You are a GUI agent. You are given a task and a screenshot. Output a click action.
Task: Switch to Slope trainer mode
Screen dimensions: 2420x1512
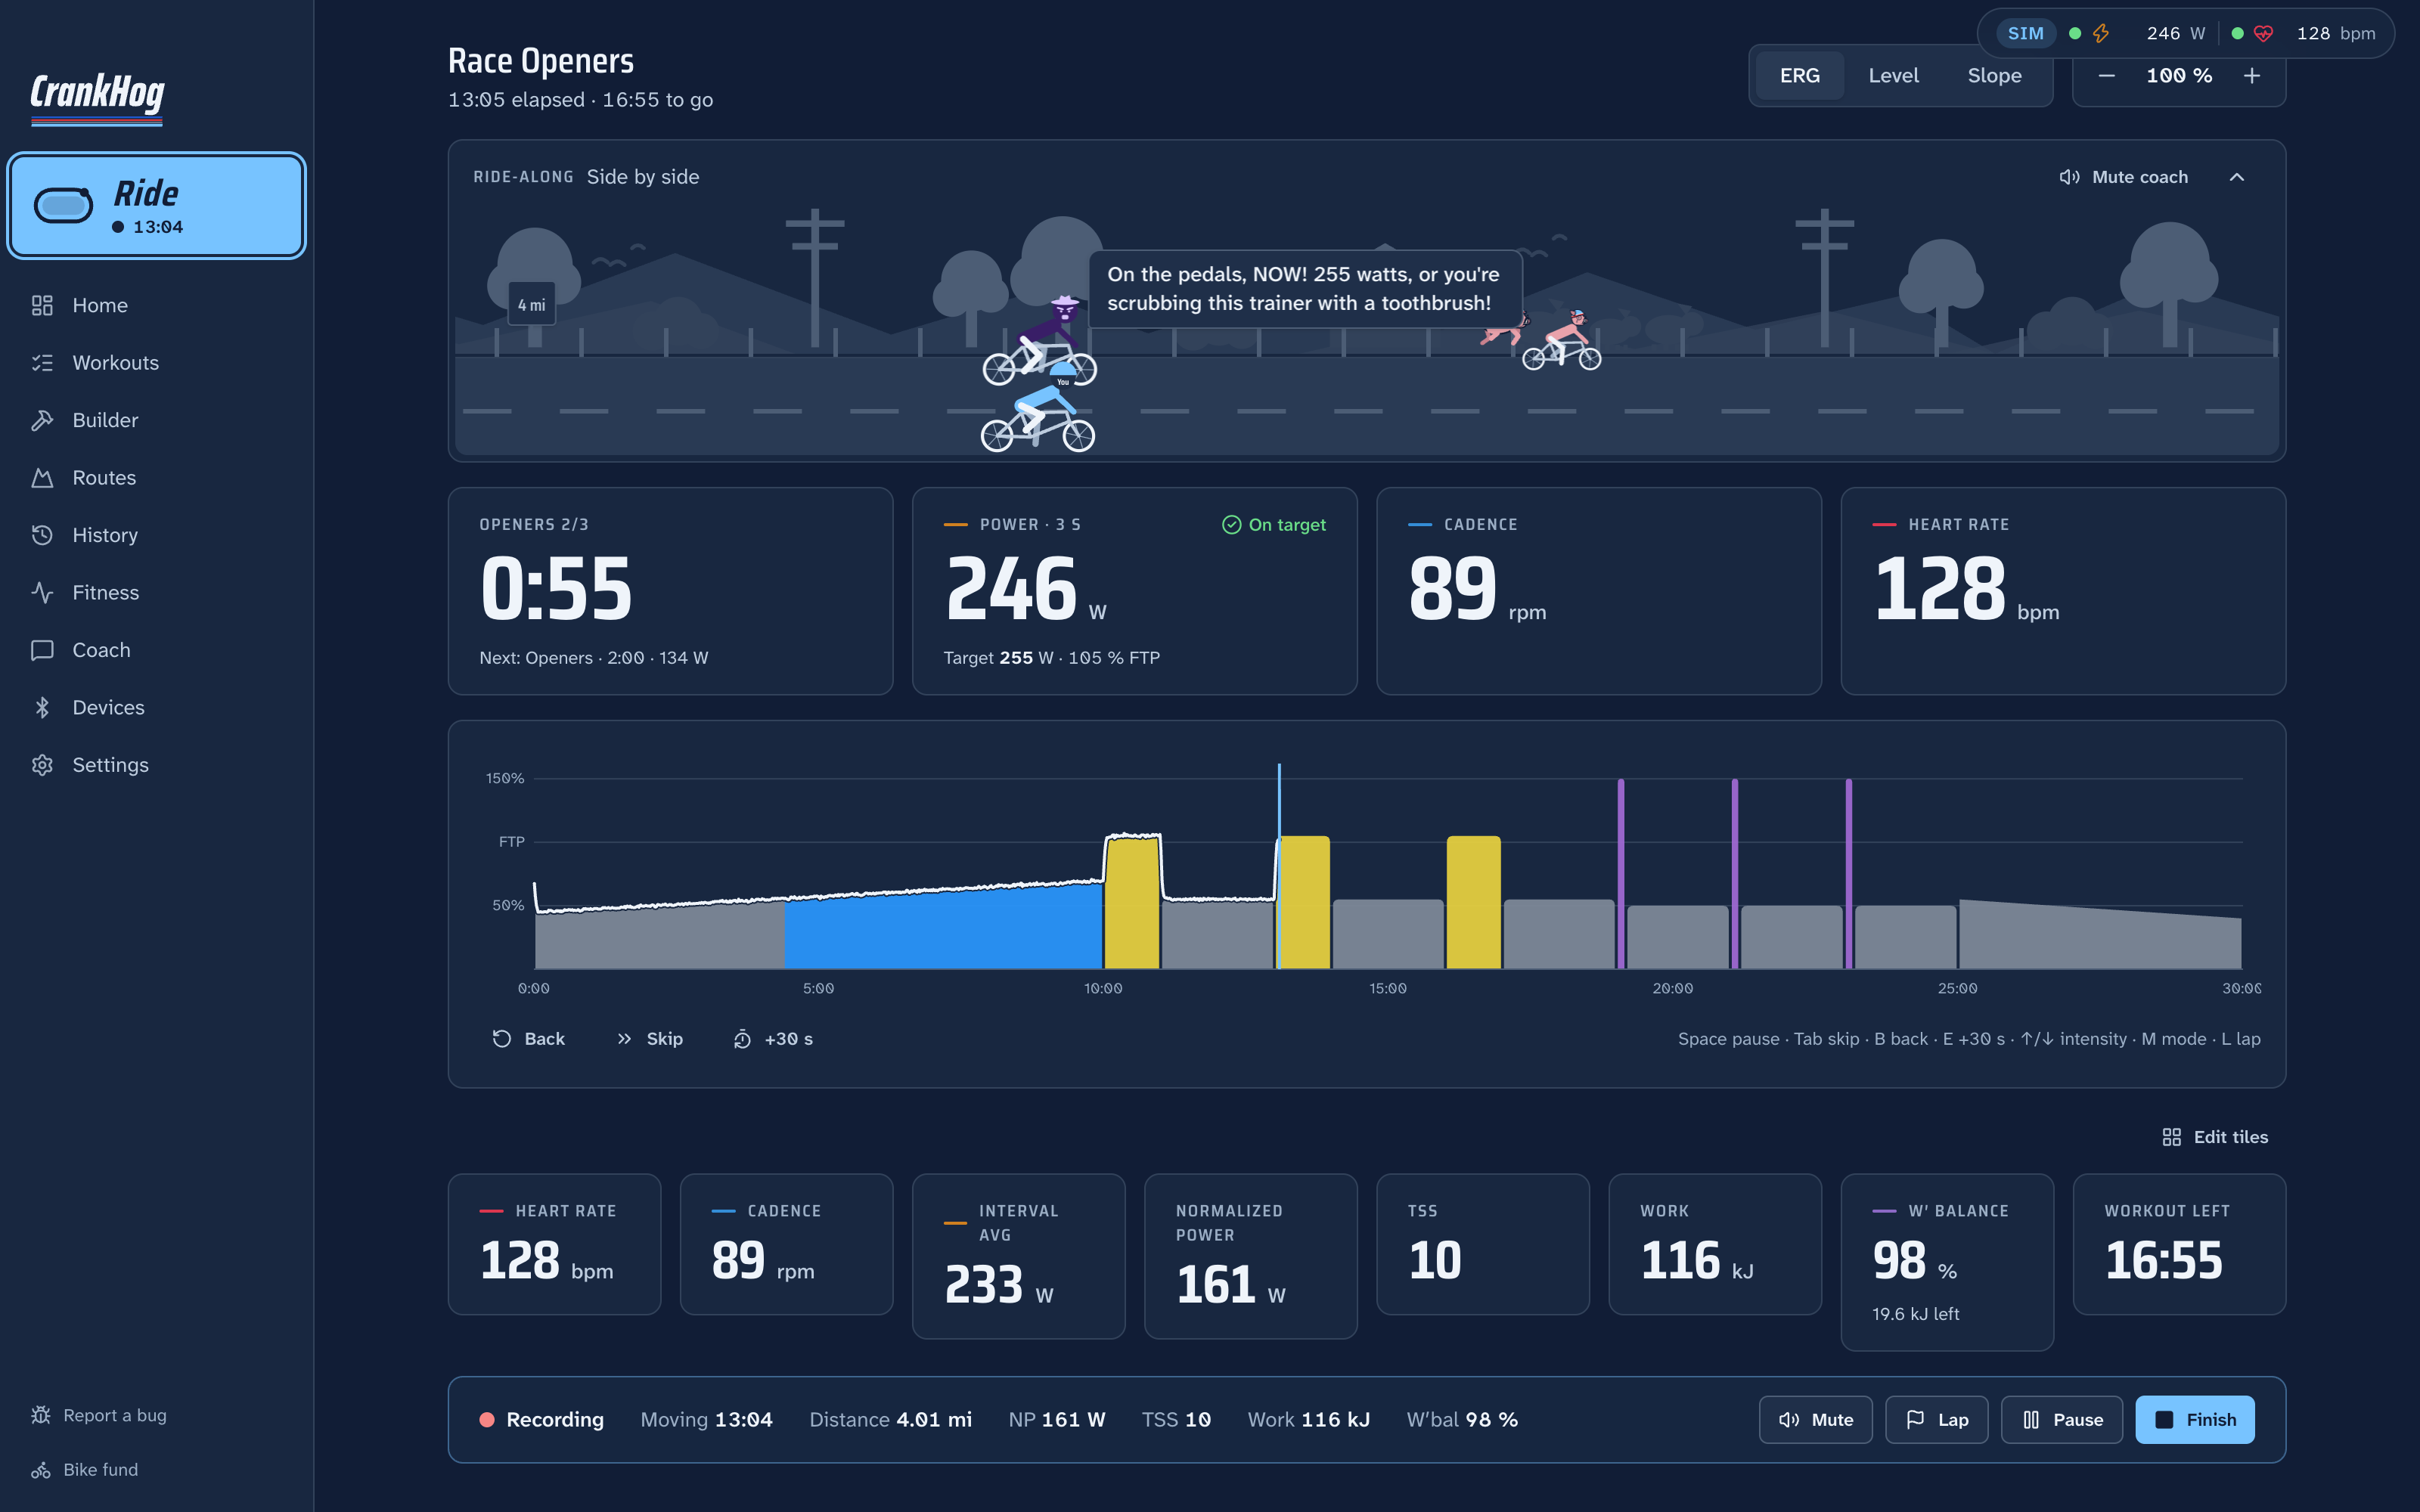[x=1994, y=76]
